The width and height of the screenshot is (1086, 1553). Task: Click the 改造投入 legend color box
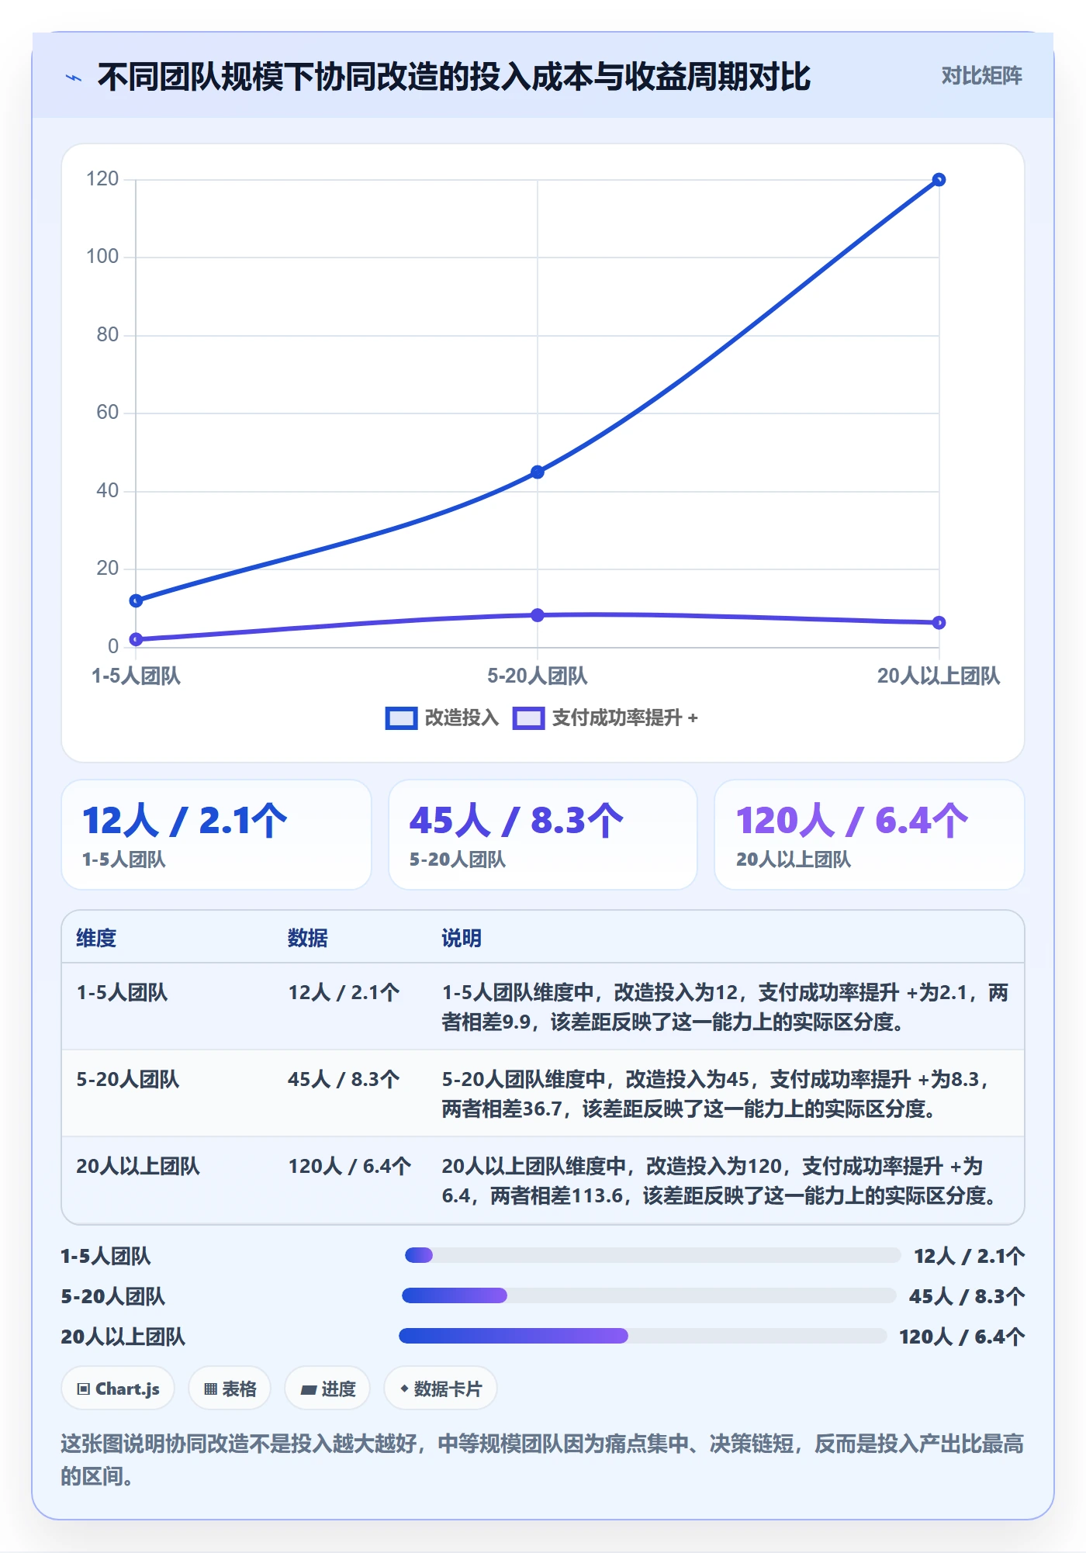pos(401,718)
